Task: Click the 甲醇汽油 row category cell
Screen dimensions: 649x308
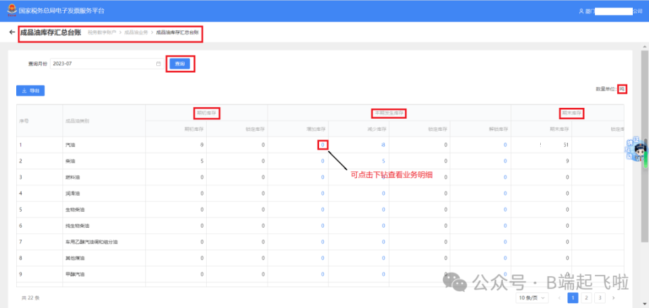Action: [104, 274]
